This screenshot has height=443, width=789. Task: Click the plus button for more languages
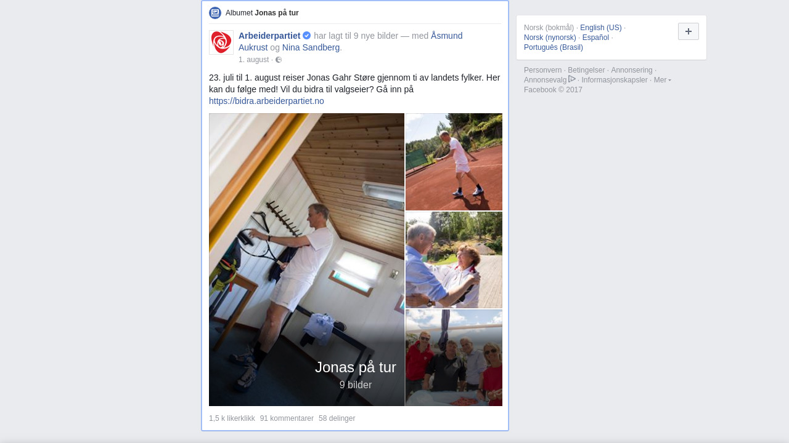[x=689, y=31]
